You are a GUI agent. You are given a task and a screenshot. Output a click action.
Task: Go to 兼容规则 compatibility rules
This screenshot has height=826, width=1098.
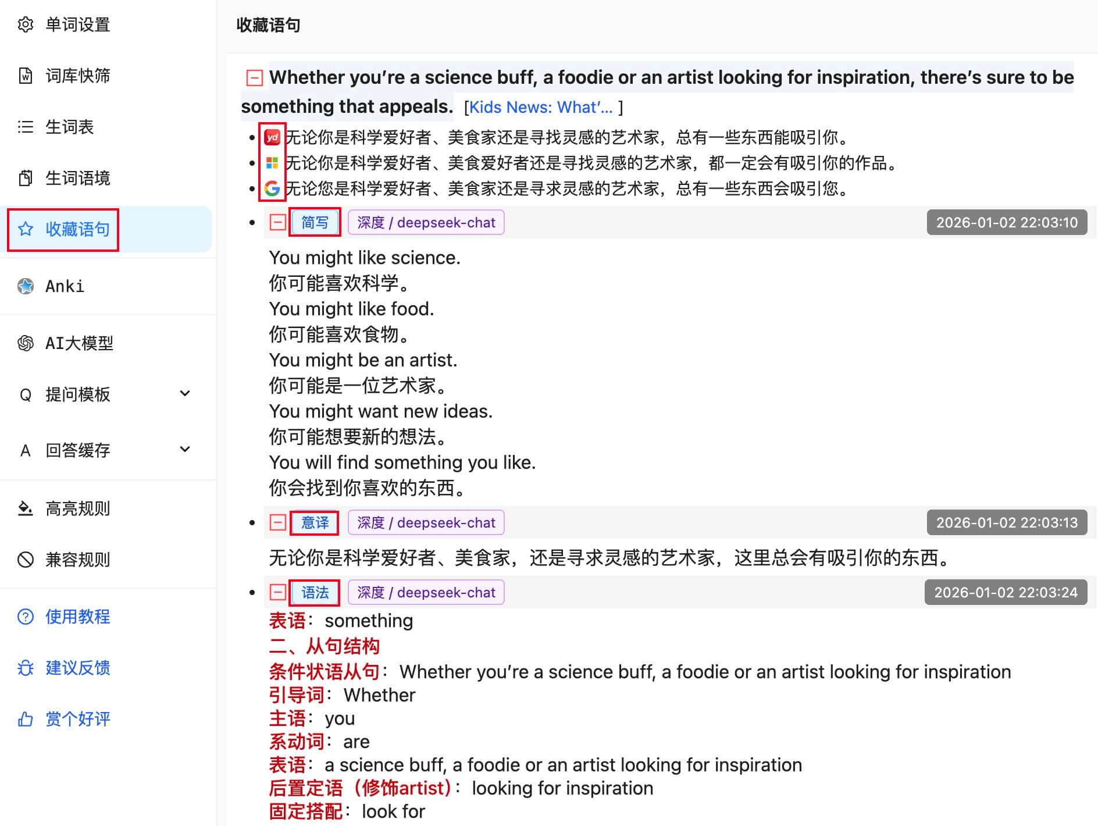point(77,560)
